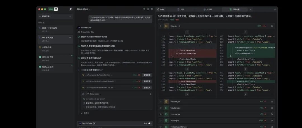Collapse the 5/7 Tasks done list

pyautogui.click(x=150, y=94)
